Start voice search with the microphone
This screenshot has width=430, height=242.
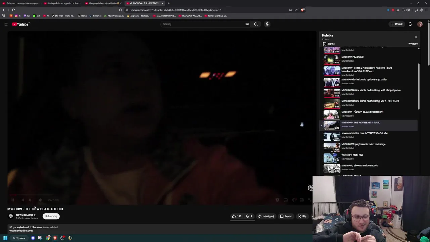[267, 24]
